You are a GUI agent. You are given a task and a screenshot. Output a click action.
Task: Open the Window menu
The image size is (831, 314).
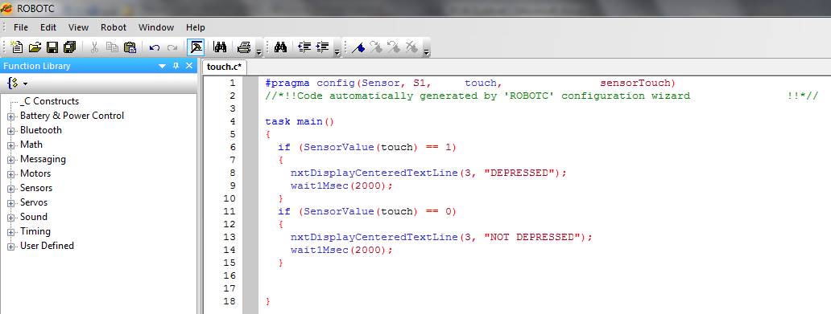pos(156,27)
